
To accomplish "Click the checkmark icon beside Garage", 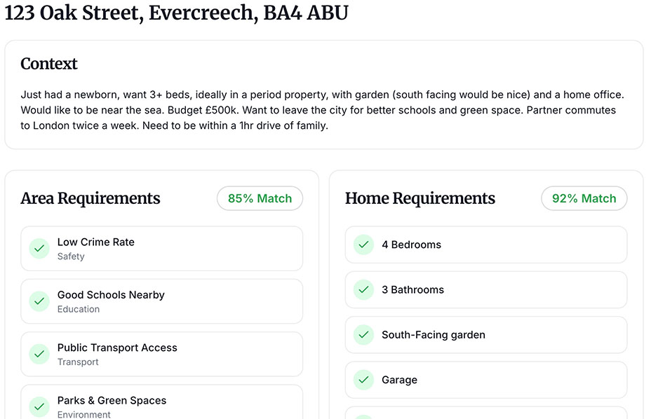I will pos(363,380).
